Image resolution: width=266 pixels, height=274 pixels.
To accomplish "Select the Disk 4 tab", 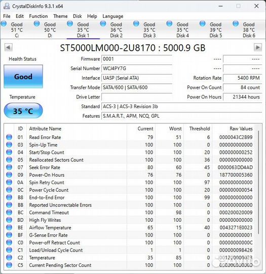I will point(182,30).
